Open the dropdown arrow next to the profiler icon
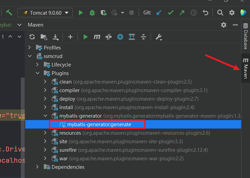The width and height of the screenshot is (250, 178). pyautogui.click(x=123, y=13)
